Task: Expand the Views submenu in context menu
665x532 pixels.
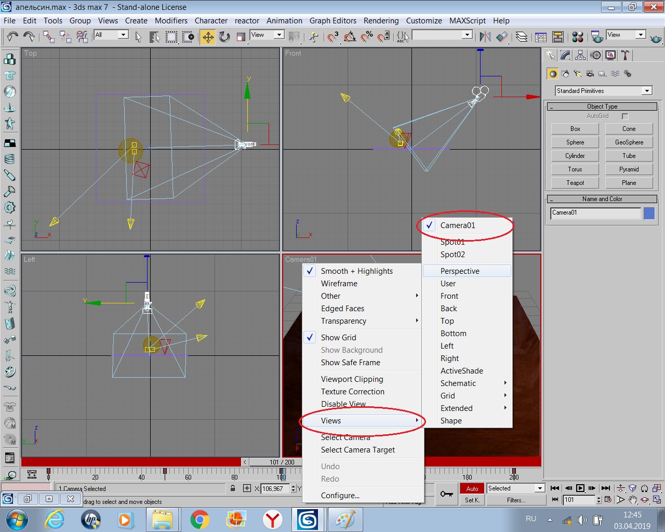Action: tap(363, 421)
